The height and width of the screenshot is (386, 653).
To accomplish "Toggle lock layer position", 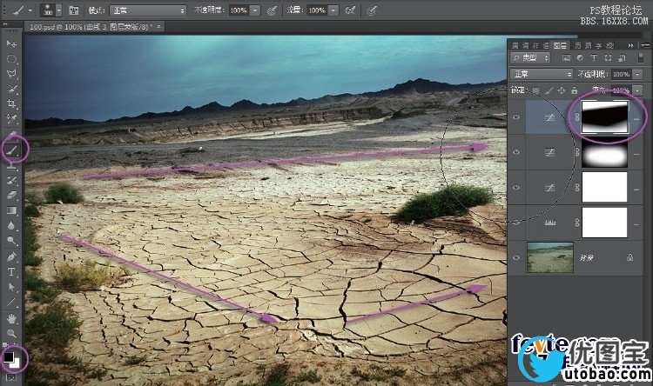I will pyautogui.click(x=562, y=90).
